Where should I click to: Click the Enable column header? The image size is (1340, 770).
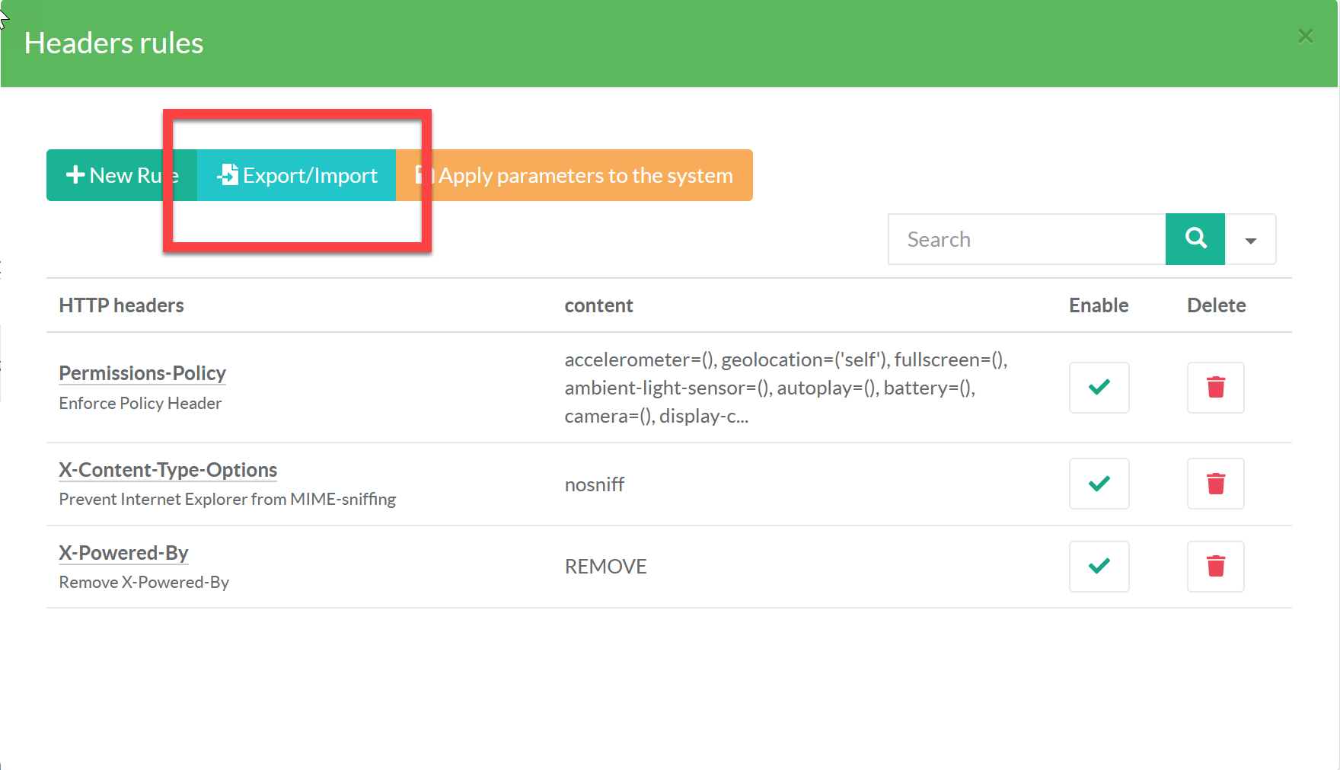1098,305
